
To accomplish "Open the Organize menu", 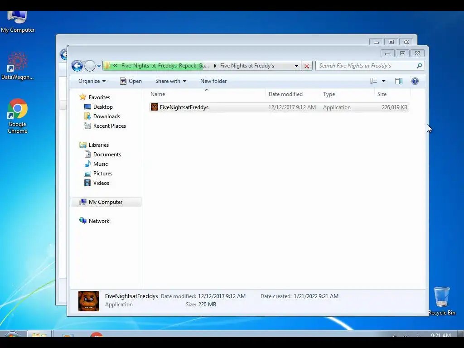I will coord(92,81).
